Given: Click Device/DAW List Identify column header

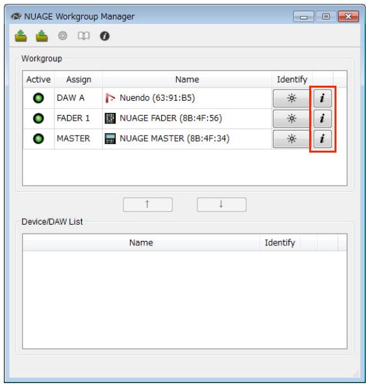Looking at the screenshot, I should tap(280, 243).
